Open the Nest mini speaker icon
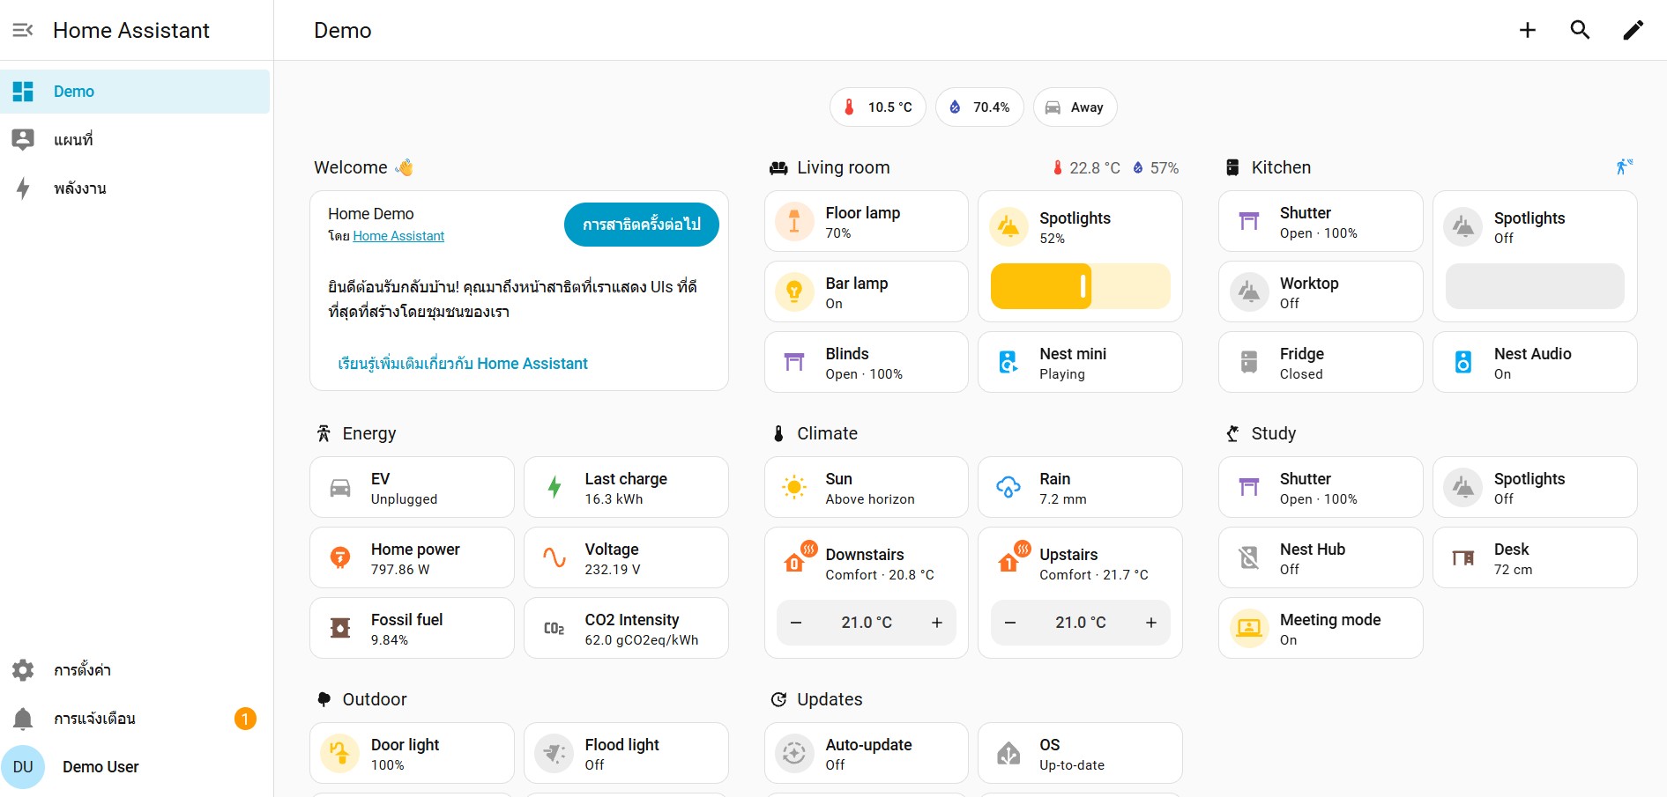This screenshot has height=797, width=1667. click(x=1008, y=362)
